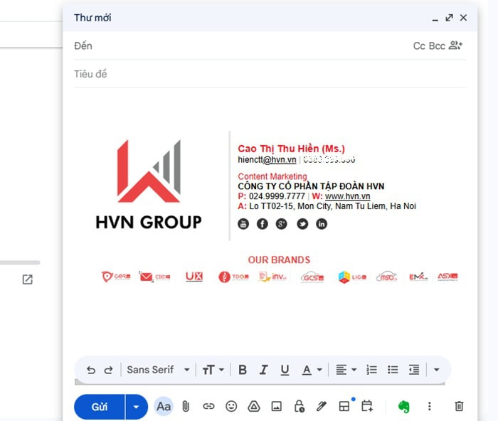Image resolution: width=498 pixels, height=421 pixels.
Task: Toggle confidential mode lock icon
Action: pos(299,407)
